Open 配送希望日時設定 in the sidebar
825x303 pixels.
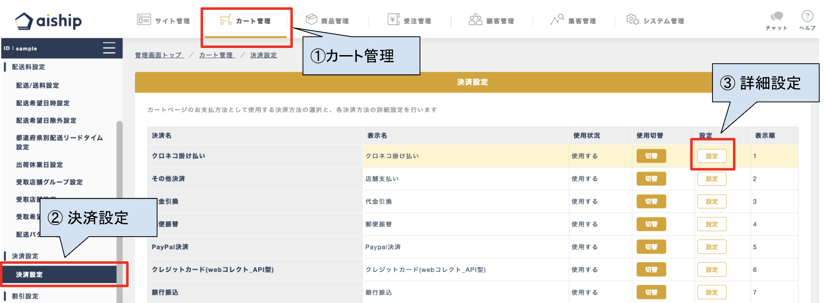[x=43, y=103]
